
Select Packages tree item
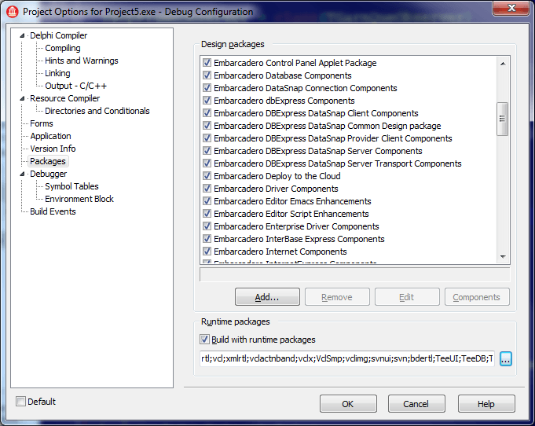[x=48, y=161]
